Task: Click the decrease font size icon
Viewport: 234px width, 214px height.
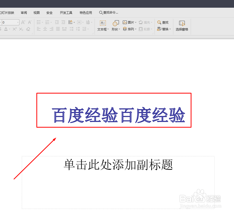Action: (x=30, y=22)
